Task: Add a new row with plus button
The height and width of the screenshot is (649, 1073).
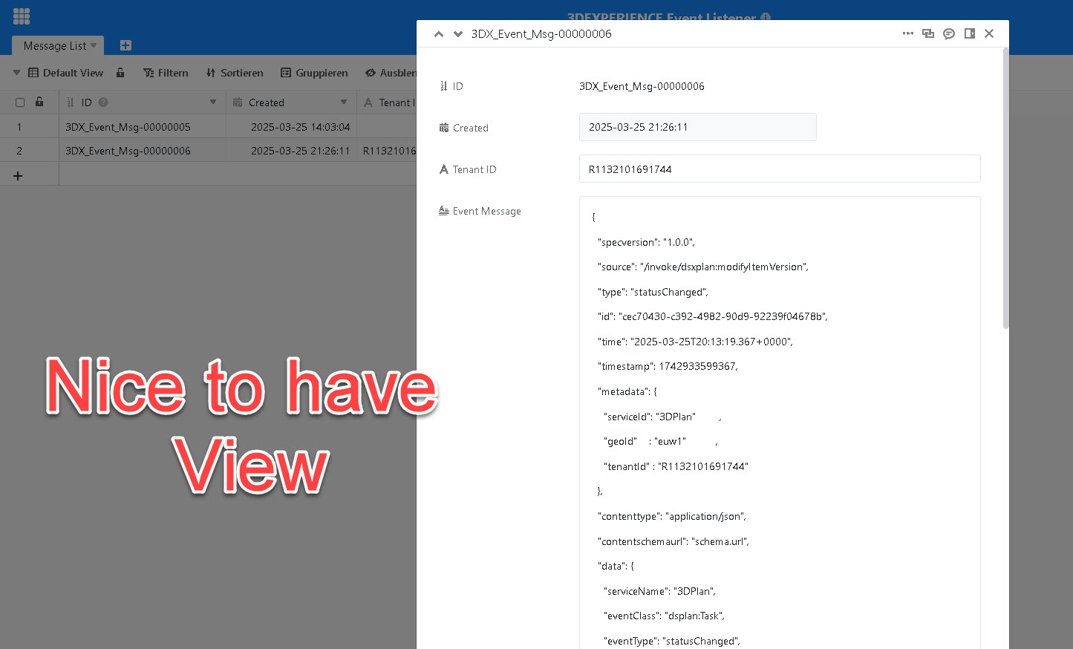Action: (x=18, y=176)
